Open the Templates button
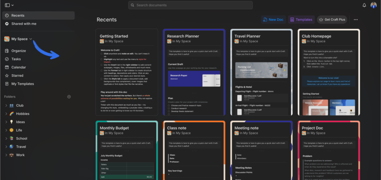381x180 pixels. (301, 20)
